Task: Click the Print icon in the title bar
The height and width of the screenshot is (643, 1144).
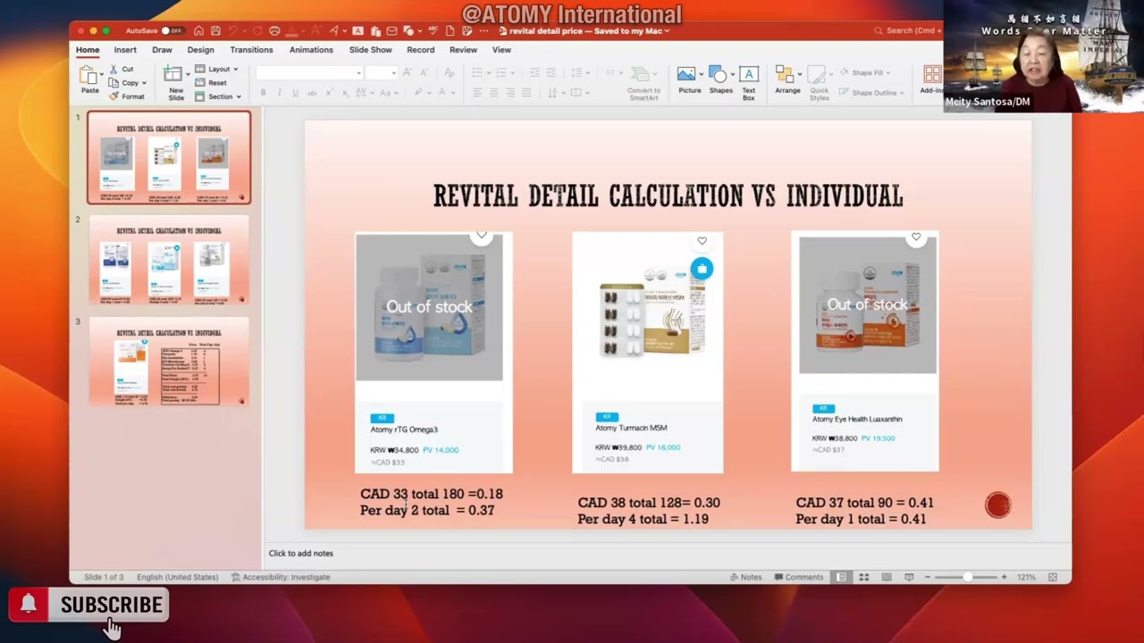Action: [x=274, y=31]
